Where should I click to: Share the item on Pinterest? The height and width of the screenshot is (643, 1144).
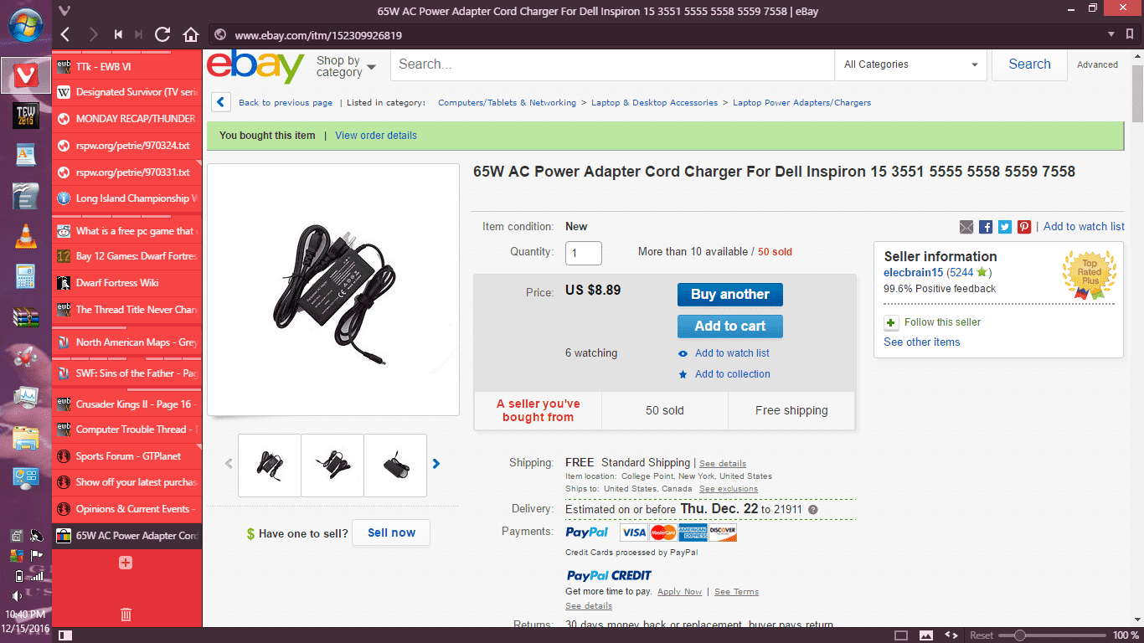click(1024, 227)
